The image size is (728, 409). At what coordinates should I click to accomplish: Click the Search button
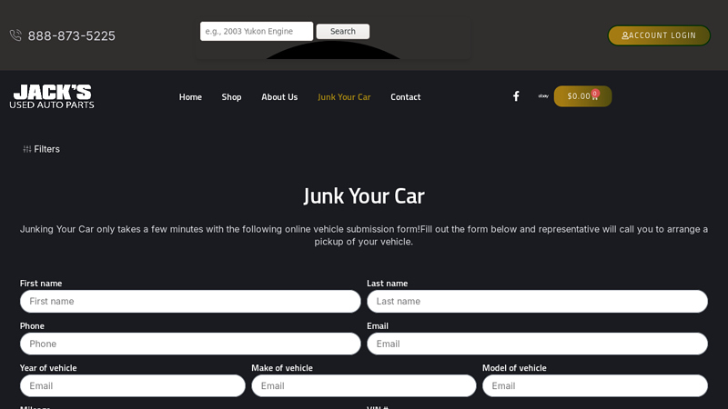coord(343,31)
